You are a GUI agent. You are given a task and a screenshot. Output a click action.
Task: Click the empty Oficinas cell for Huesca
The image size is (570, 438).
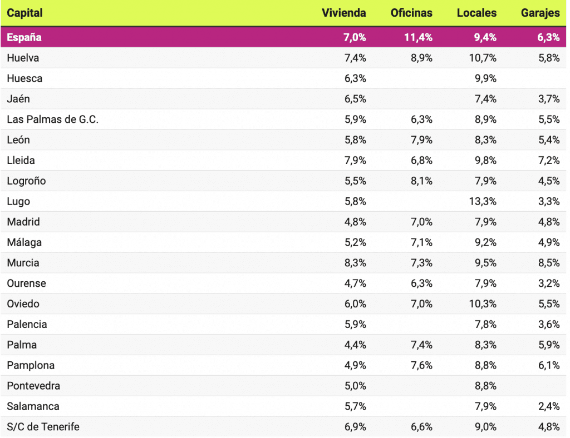411,78
